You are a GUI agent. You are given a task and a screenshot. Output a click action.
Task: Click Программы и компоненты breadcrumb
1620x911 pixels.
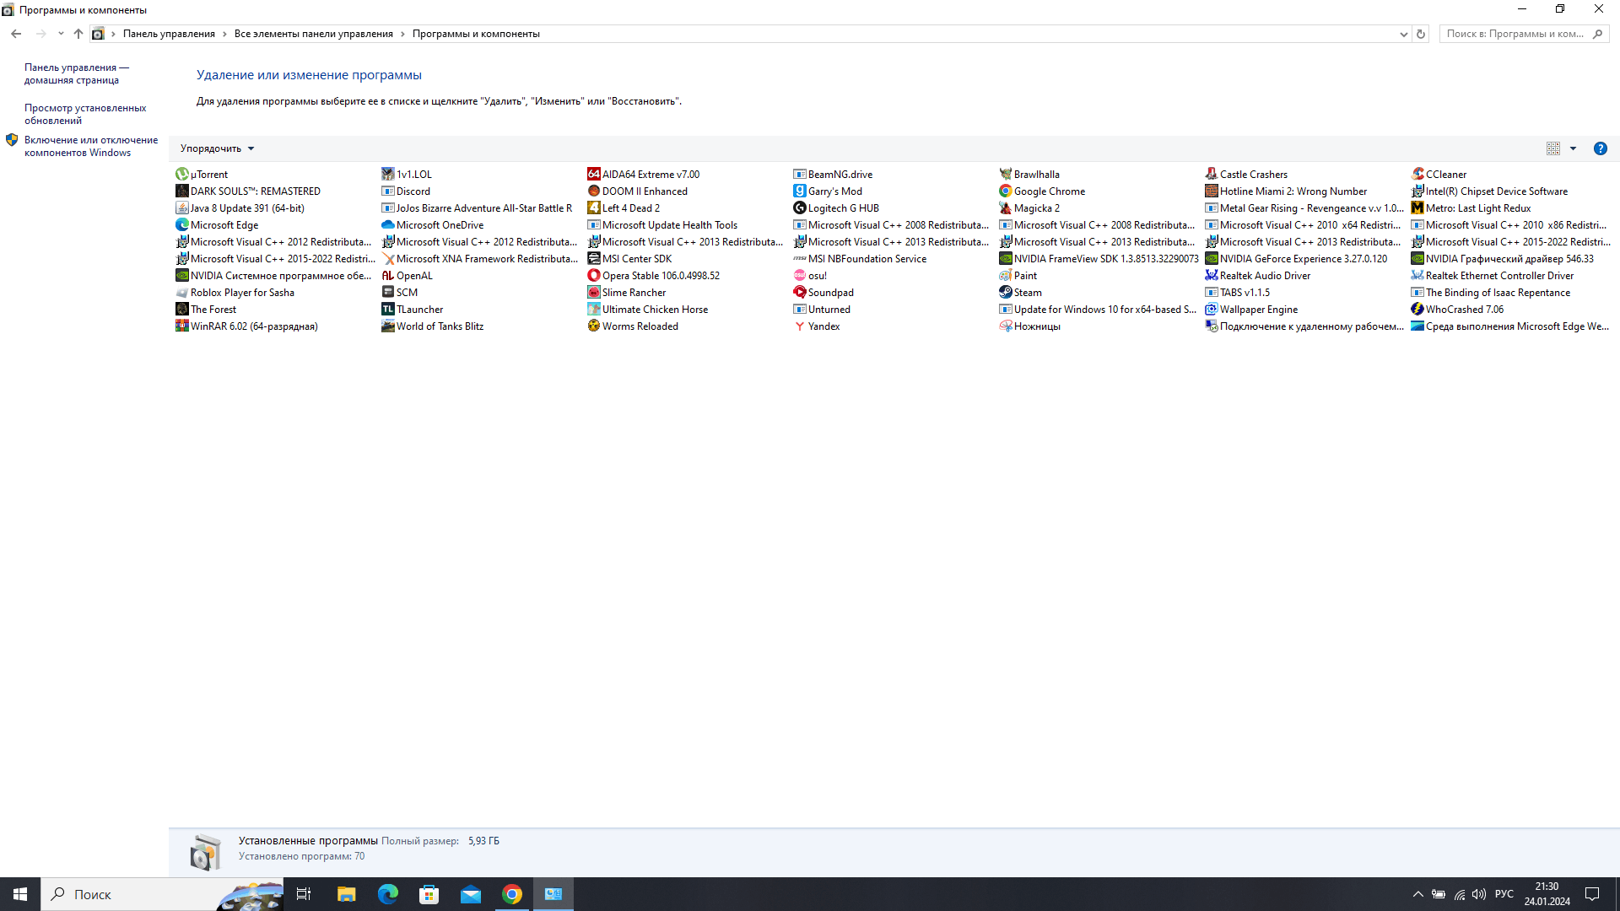click(x=476, y=34)
